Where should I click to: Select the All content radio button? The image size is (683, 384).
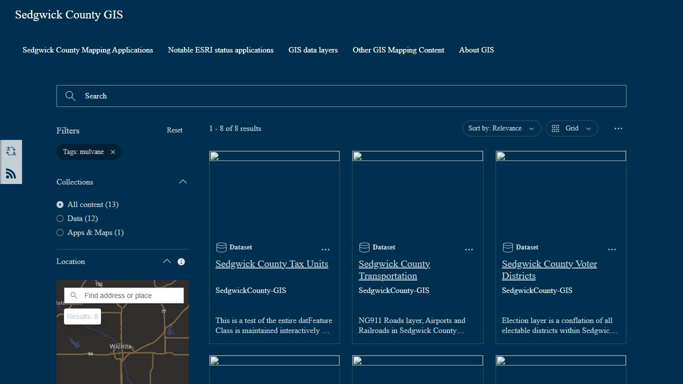60,204
